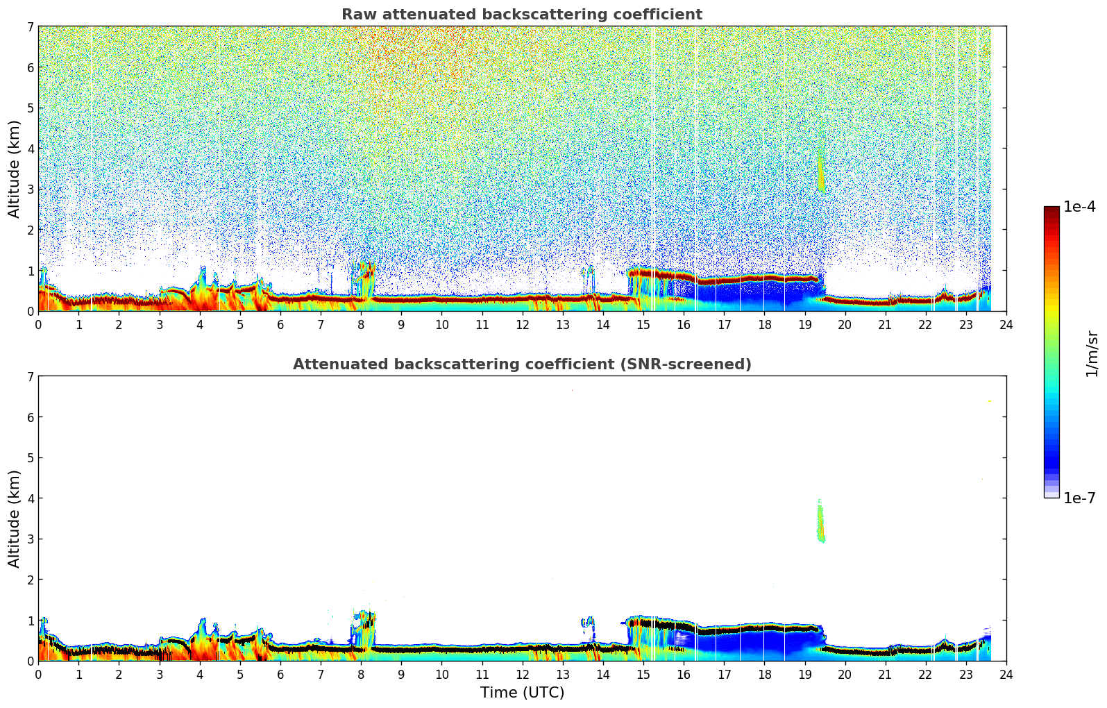Click the blue layer near 17-18 UTC in lower plot
1107x708 pixels.
pos(743,642)
